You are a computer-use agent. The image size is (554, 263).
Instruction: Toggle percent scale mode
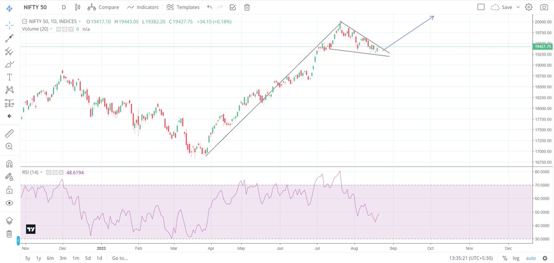[x=506, y=258]
